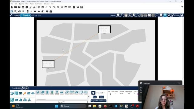Screen dimensions: 194x109
Task: Select the Draw Freeform tool
Action: click(x=42, y=12)
